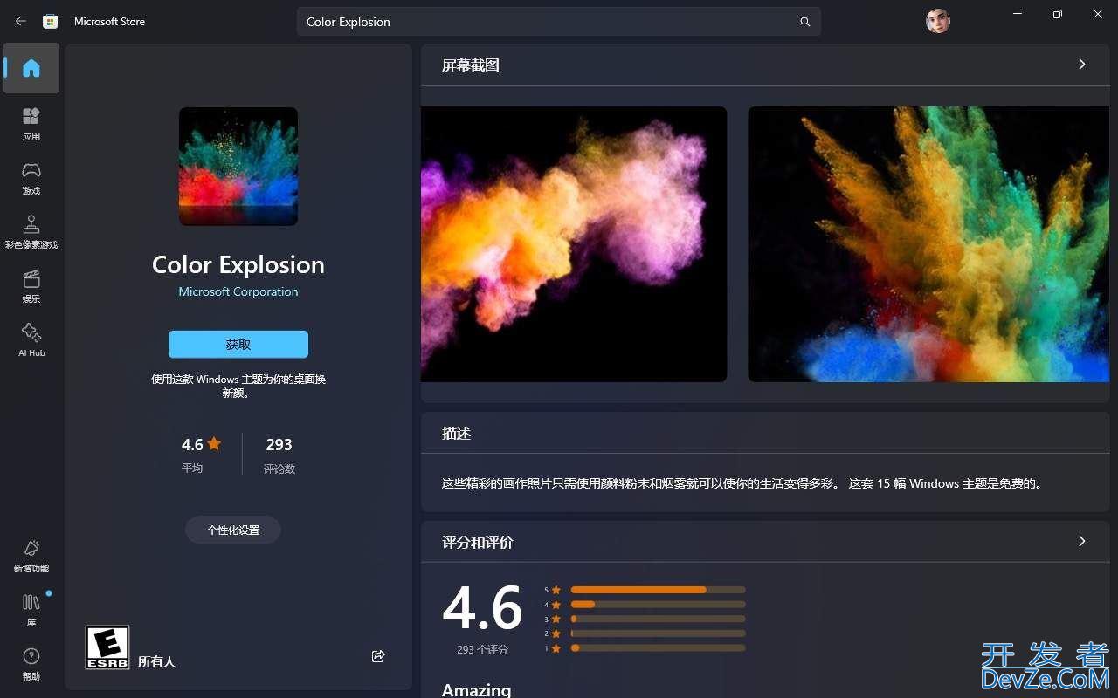Screen dimensions: 1118x698
Task: Click the ESRB Everyone rating badge
Action: coord(107,647)
